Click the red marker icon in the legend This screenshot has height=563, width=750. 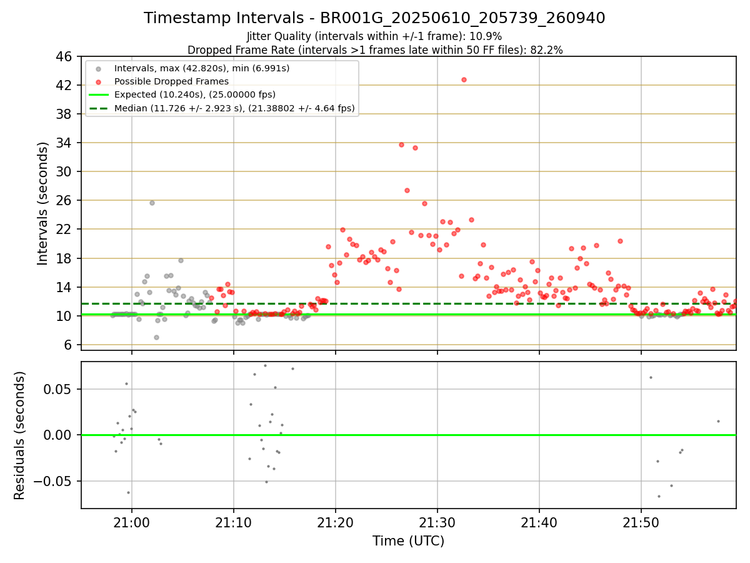point(99,81)
